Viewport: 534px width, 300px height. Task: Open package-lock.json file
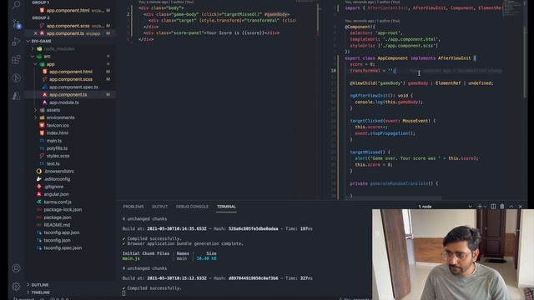tap(63, 209)
